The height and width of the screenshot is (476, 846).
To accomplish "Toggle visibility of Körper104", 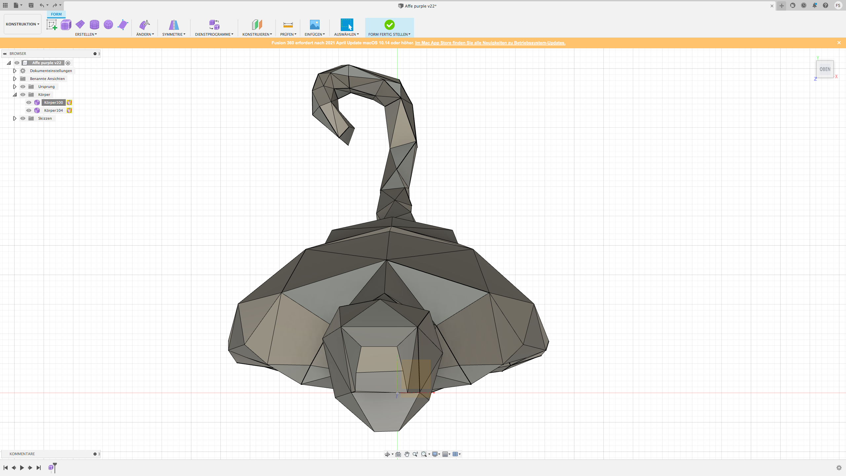I will [29, 110].
